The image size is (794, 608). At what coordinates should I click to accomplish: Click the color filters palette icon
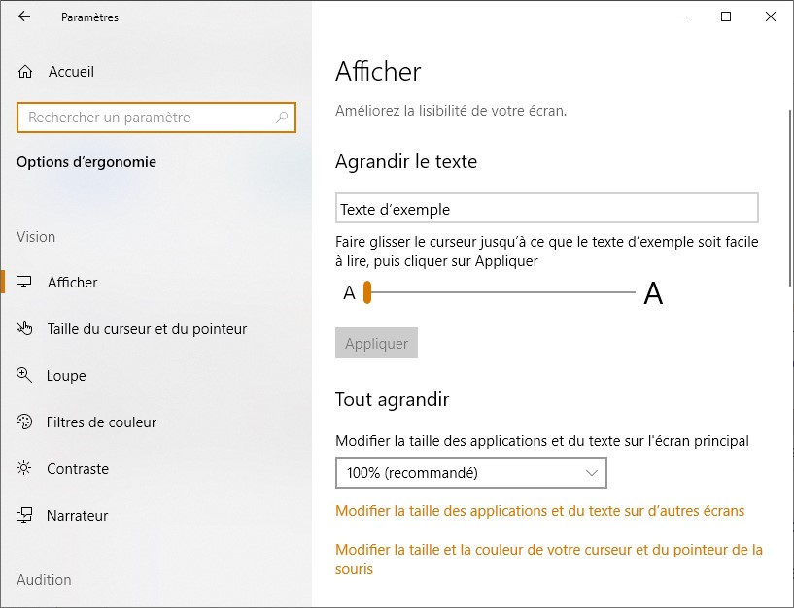pos(25,422)
